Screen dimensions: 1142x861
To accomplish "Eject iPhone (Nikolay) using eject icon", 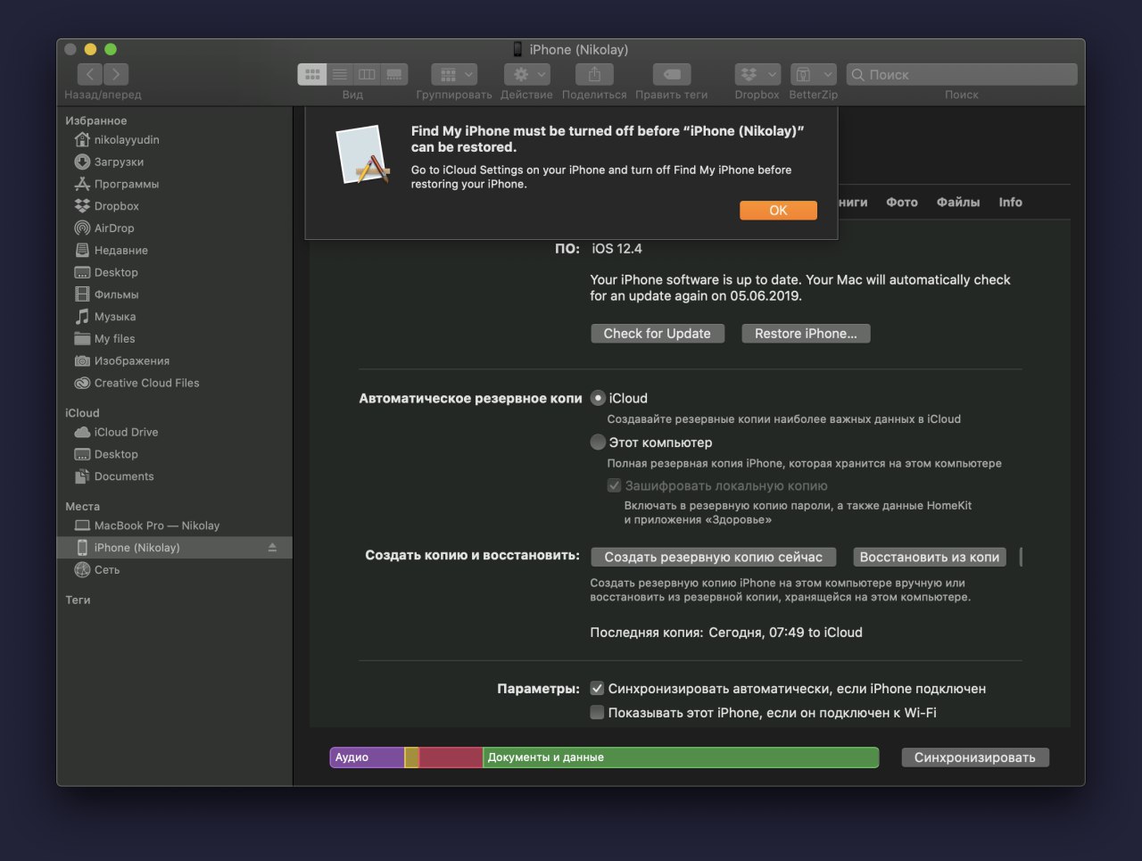I will [x=272, y=548].
